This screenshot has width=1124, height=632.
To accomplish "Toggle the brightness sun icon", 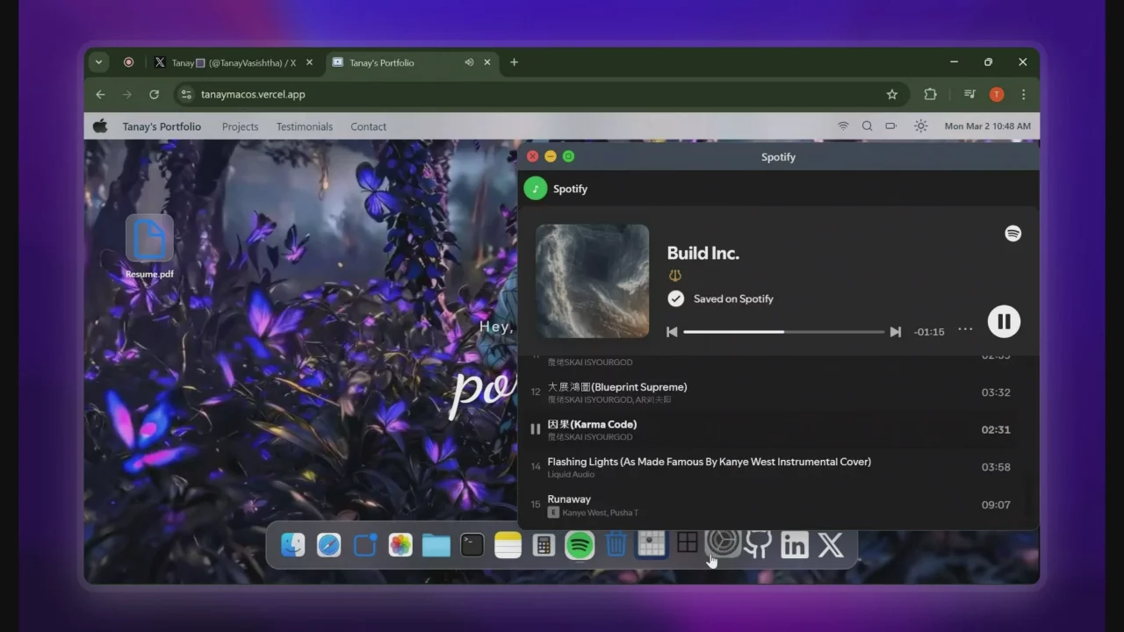I will click(920, 126).
